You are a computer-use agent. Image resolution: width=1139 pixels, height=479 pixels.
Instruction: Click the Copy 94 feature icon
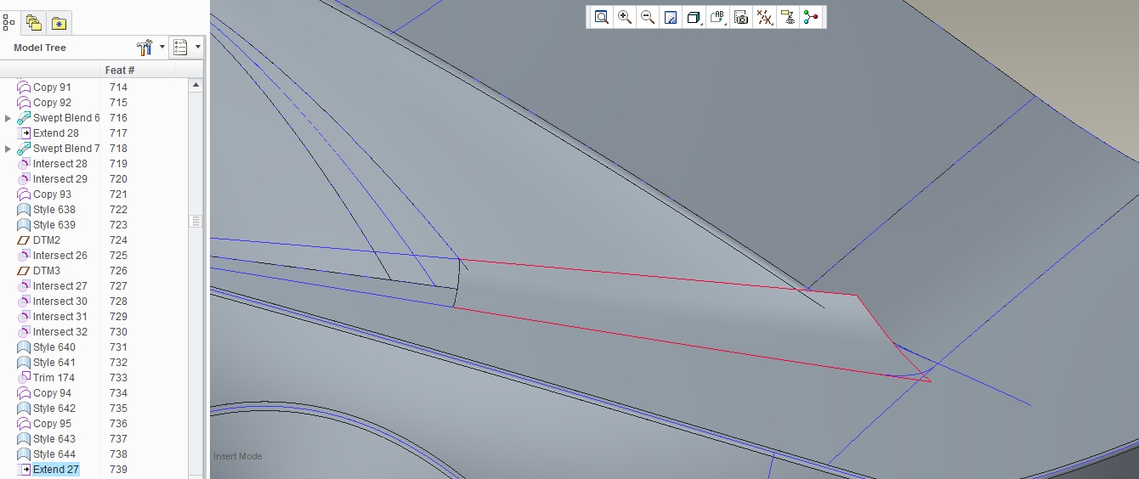click(x=25, y=393)
